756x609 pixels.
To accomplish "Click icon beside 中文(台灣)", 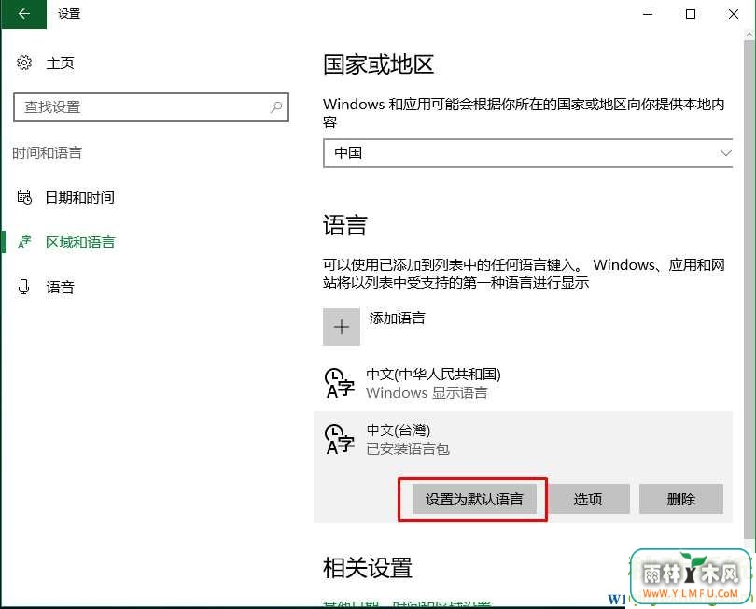I will pyautogui.click(x=340, y=439).
